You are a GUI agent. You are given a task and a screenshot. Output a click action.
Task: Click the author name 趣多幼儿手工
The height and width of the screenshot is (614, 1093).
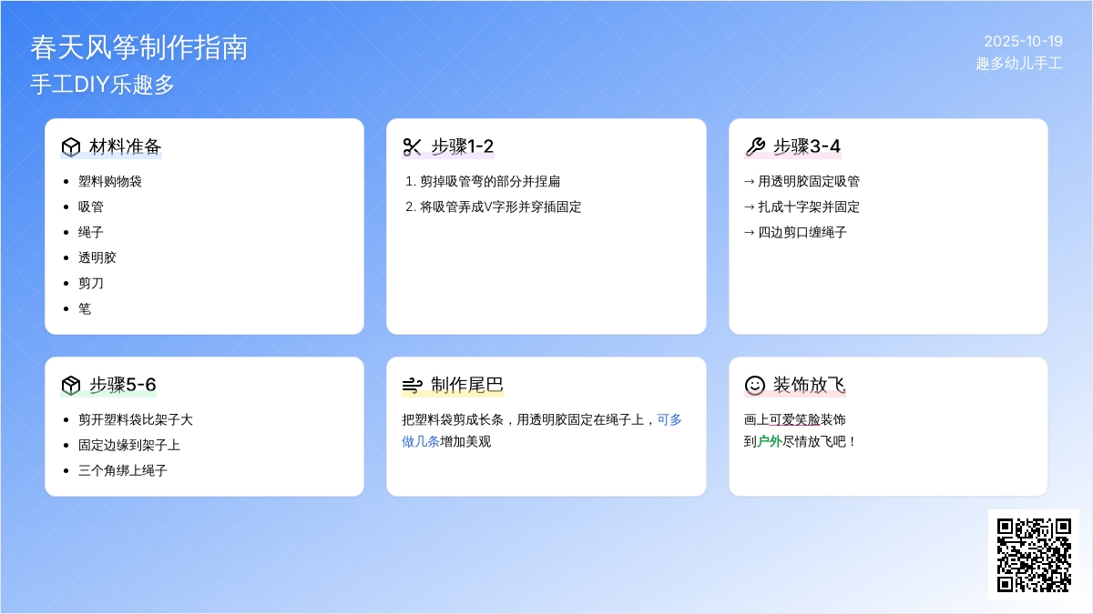pos(1019,64)
